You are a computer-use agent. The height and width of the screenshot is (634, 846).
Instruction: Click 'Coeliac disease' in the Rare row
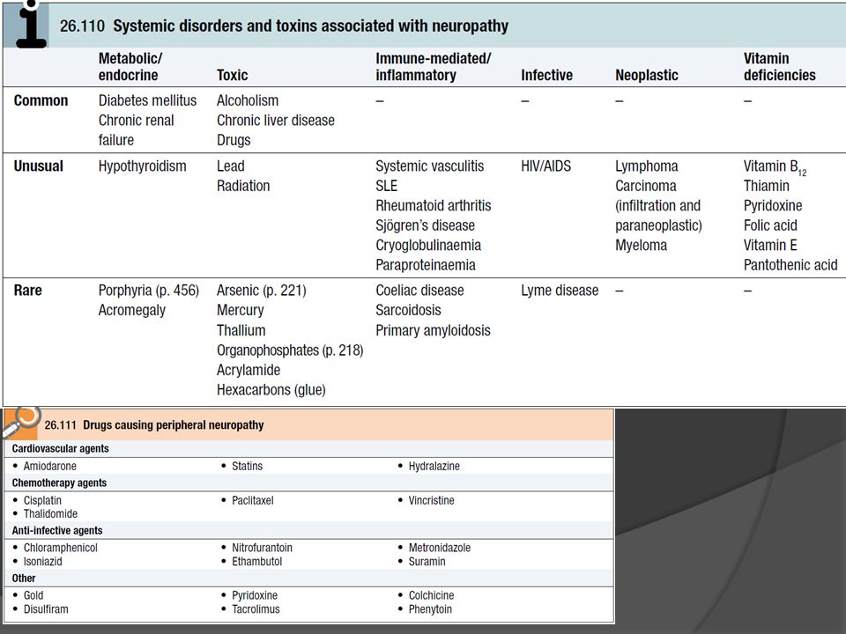coord(419,291)
